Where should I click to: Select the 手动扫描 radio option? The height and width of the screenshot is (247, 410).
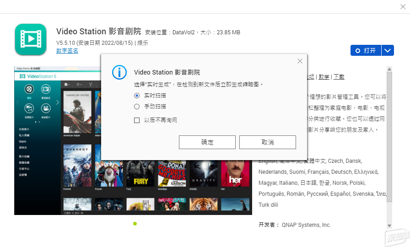point(137,107)
